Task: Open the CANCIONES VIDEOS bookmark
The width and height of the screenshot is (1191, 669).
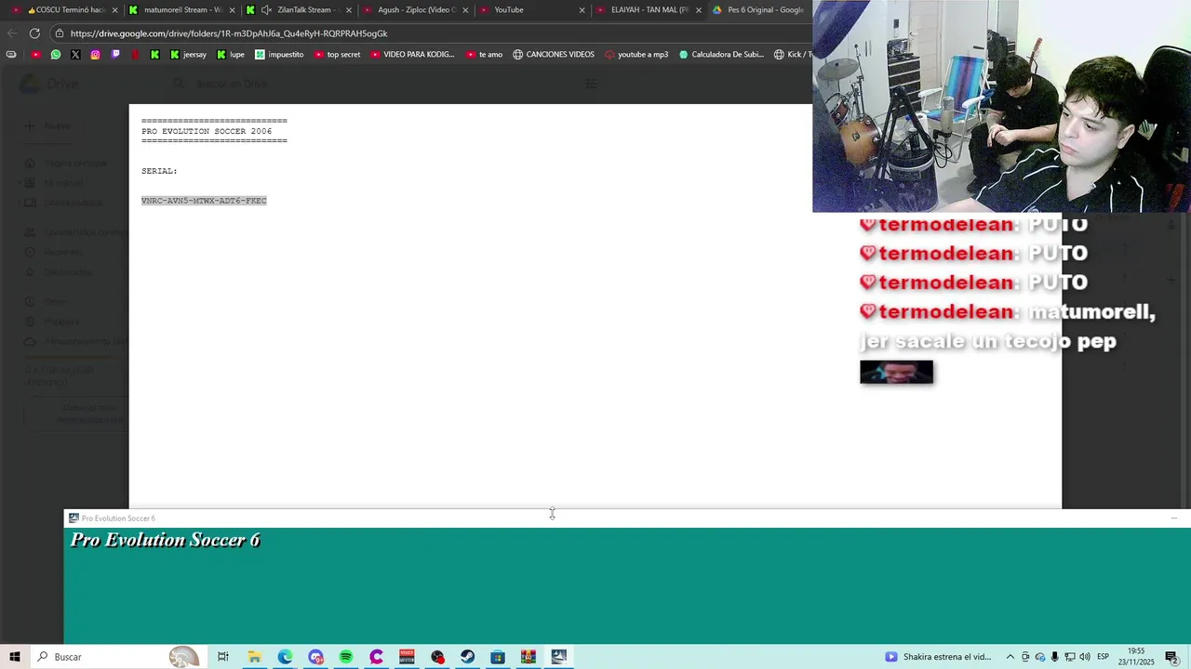Action: 554,55
